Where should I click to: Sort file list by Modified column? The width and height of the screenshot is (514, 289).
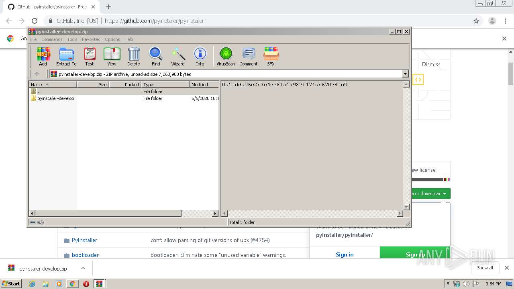coord(204,84)
